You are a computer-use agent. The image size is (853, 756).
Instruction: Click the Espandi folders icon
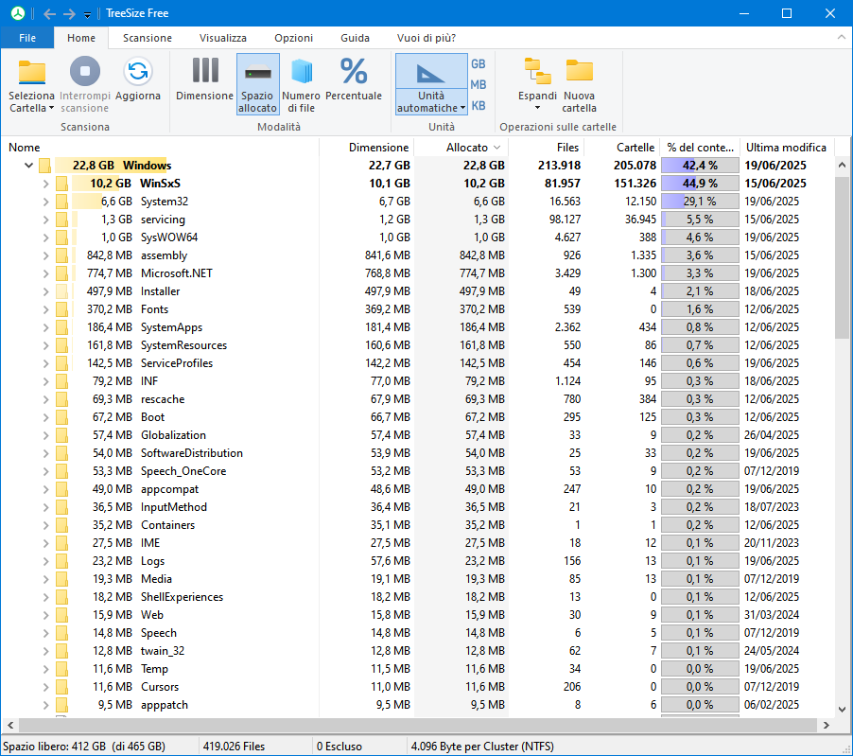coord(537,71)
